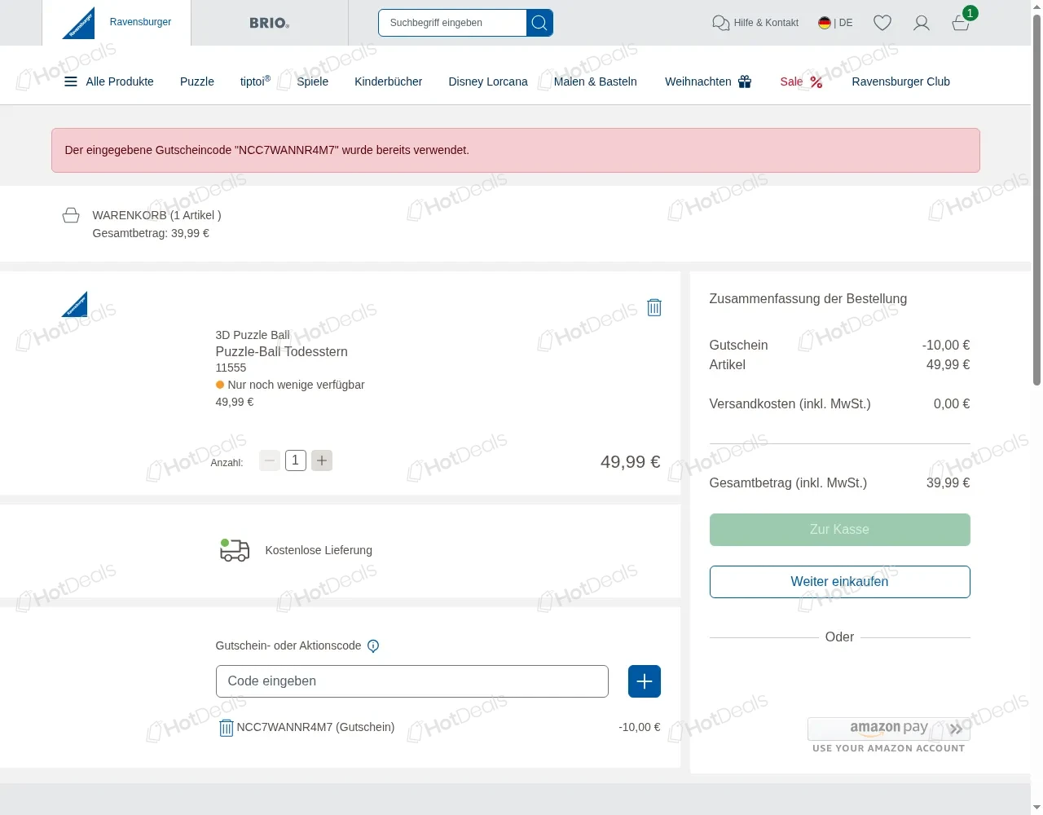This screenshot has height=815, width=1043.
Task: Open Weihnachten menu with gift icon
Action: point(708,81)
